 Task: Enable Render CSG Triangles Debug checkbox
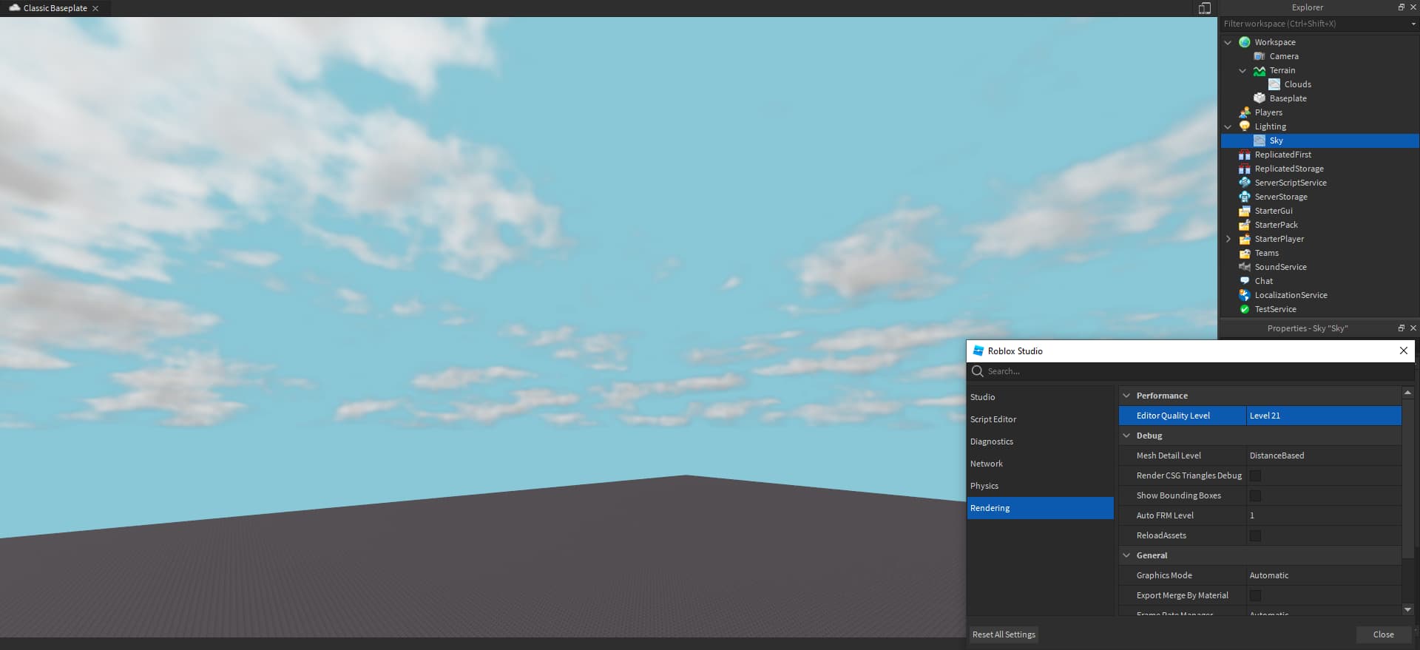tap(1255, 475)
